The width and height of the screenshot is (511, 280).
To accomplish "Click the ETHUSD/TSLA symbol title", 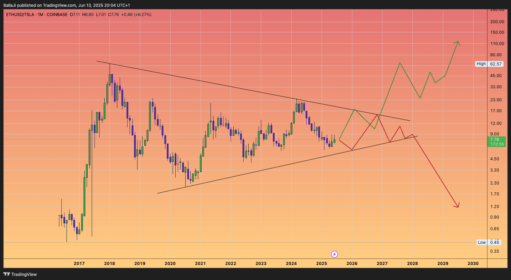I will coord(20,15).
